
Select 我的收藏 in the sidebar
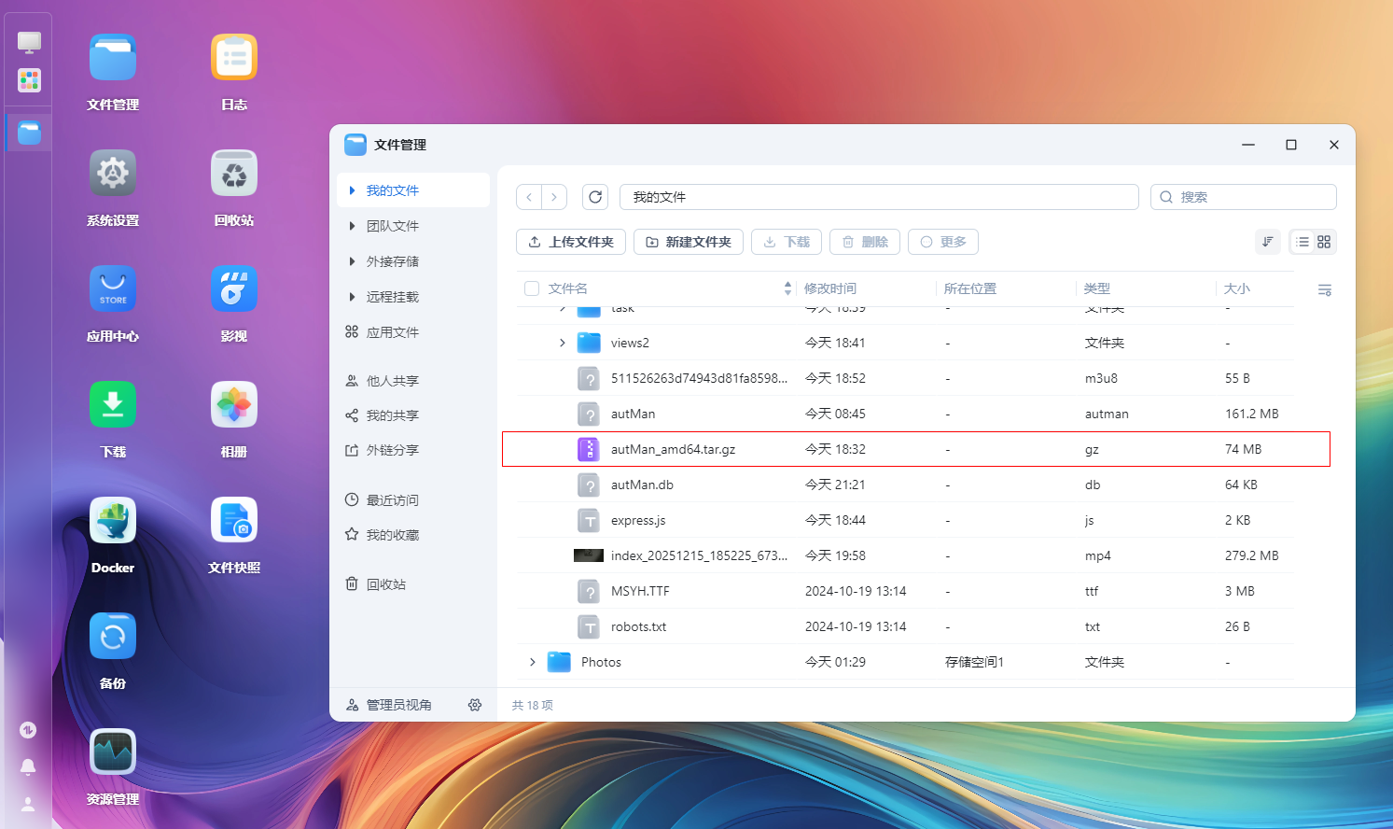392,535
